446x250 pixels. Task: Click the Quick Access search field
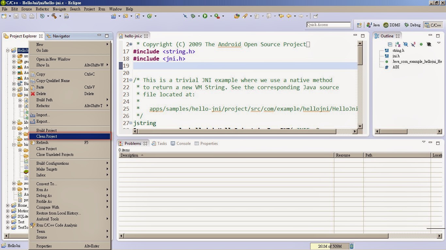click(329, 25)
